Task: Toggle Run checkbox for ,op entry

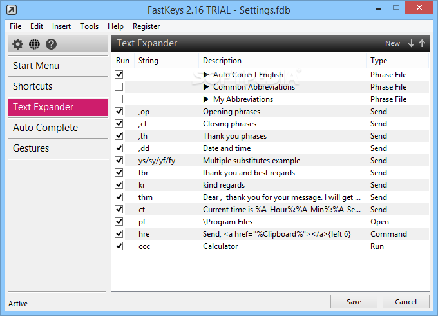Action: coord(119,112)
